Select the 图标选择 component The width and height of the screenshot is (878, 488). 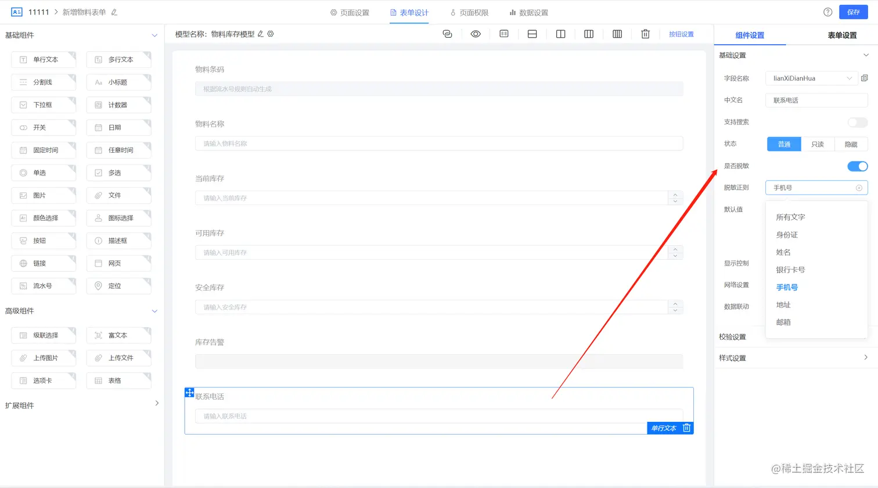point(119,218)
